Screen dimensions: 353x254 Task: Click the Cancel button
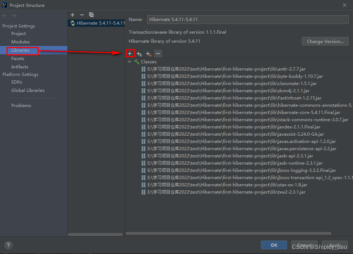(304, 245)
